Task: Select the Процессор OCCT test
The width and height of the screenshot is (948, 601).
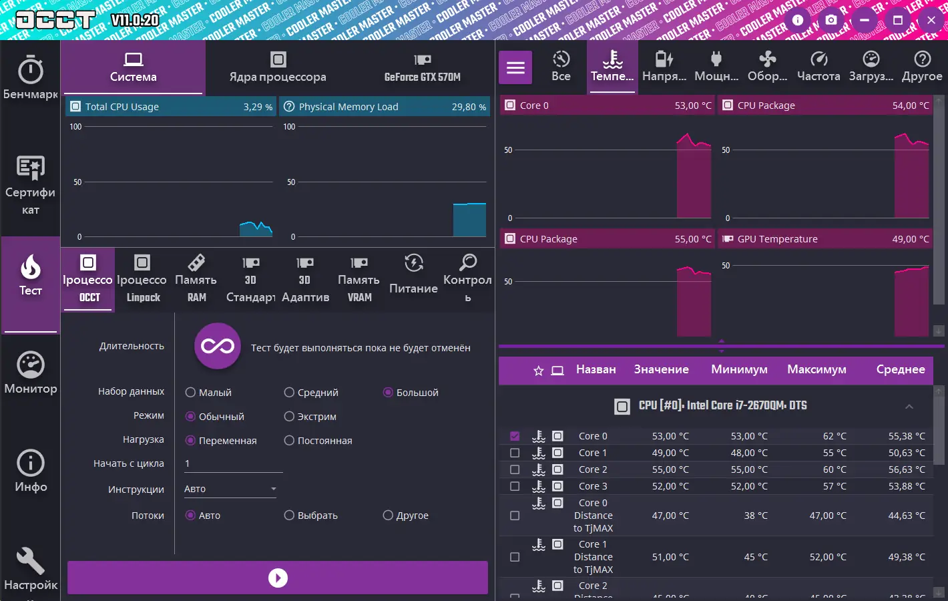Action: [88, 279]
